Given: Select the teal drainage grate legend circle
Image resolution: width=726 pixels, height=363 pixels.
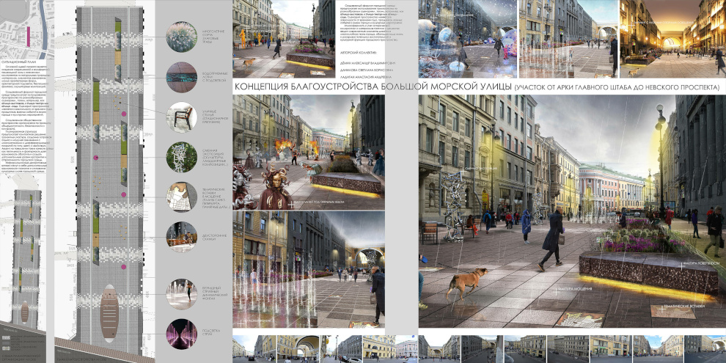Looking at the screenshot, I should click(181, 76).
